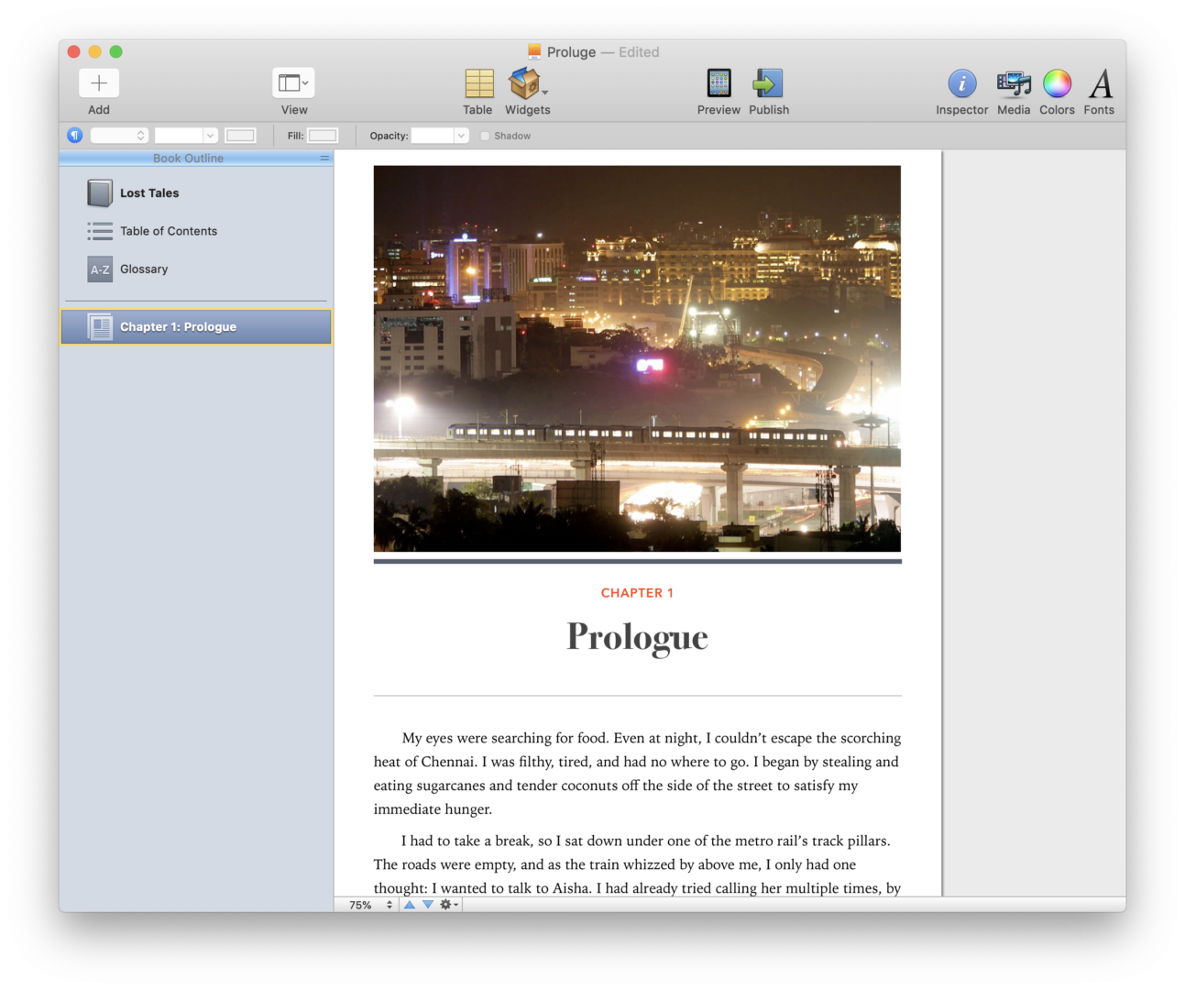Click the Book Outline panel title
1185x990 pixels.
[x=188, y=159]
